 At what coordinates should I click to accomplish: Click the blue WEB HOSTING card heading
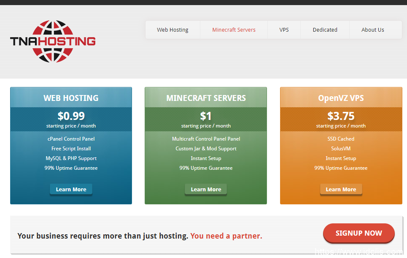coord(71,98)
